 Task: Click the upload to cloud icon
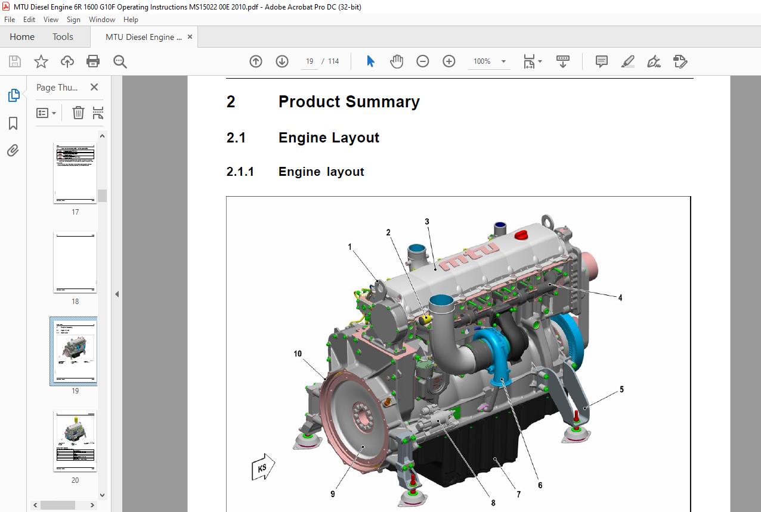(67, 61)
